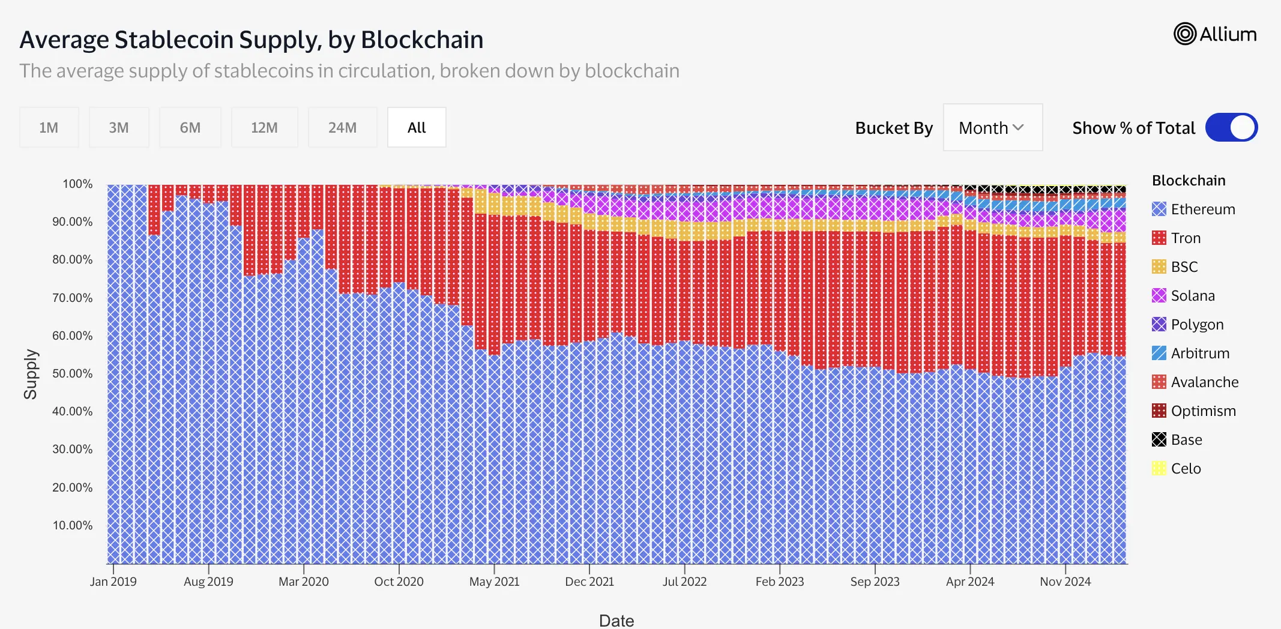Screen dimensions: 1281x629
Task: Click the Celo yellow legend swatch
Action: pos(1159,468)
